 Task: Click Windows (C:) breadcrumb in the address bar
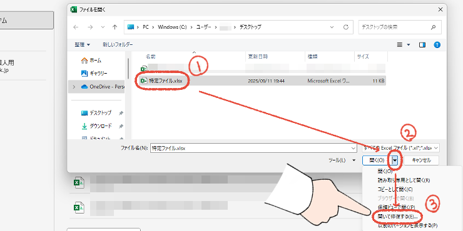(x=172, y=27)
